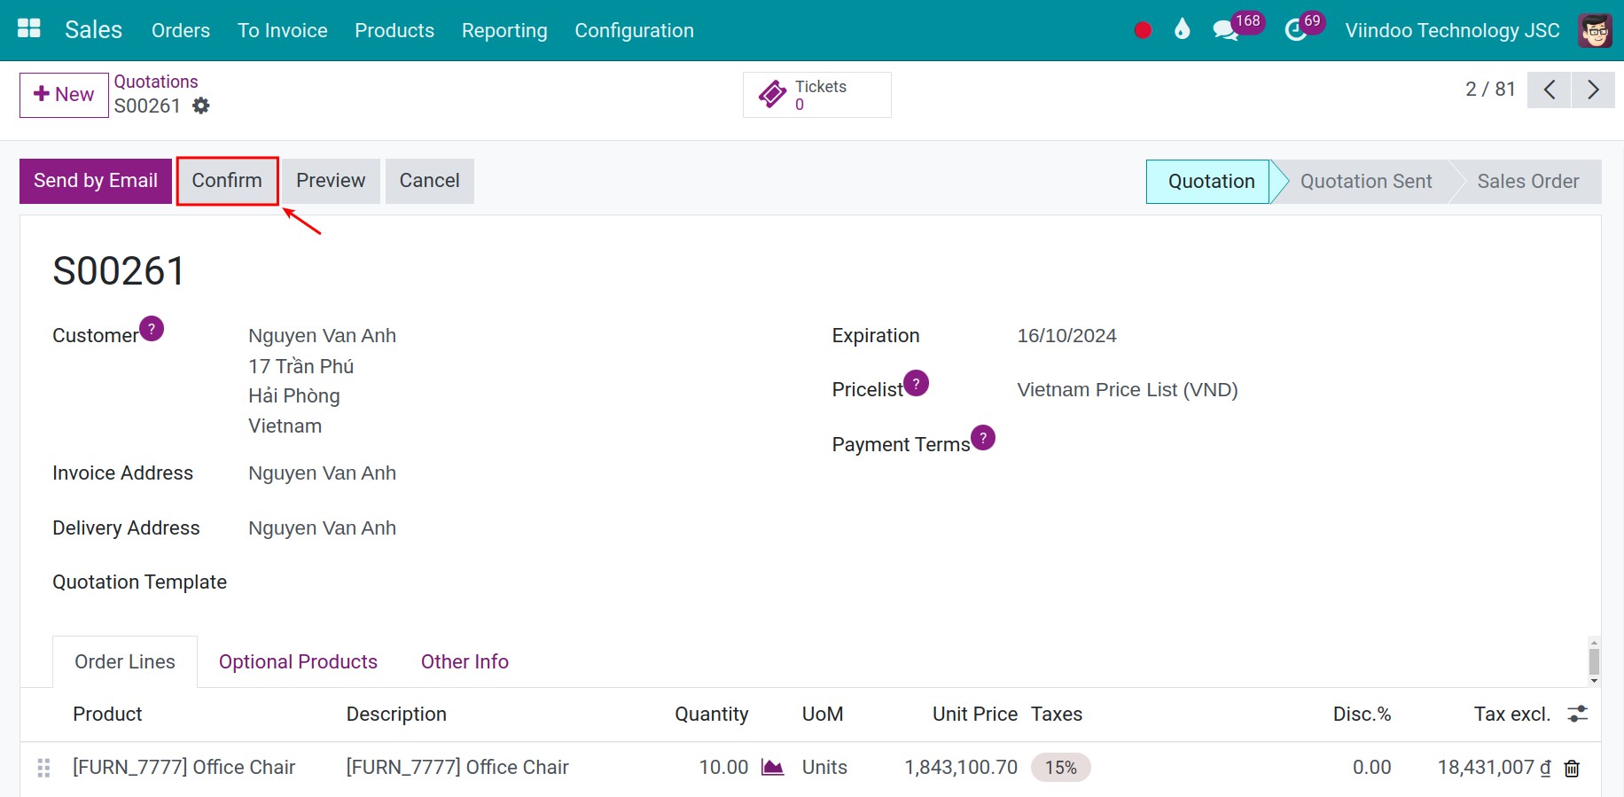Delete the Office Chair order line

(1572, 769)
